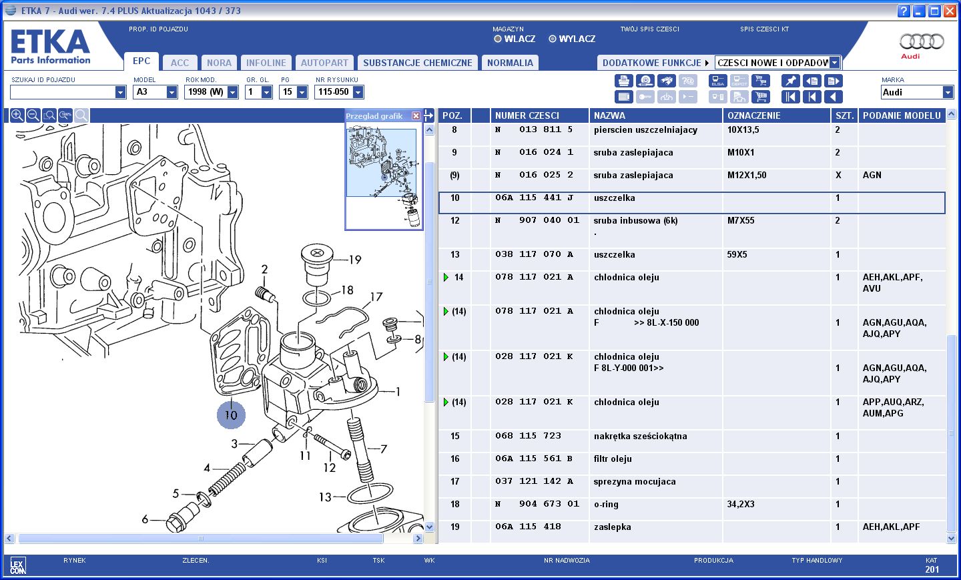Click the zoom in magnifier icon
This screenshot has height=580, width=961.
(x=17, y=115)
